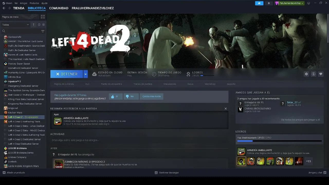Open the announcements megaphone button
The image size is (329, 185).
tap(259, 3)
